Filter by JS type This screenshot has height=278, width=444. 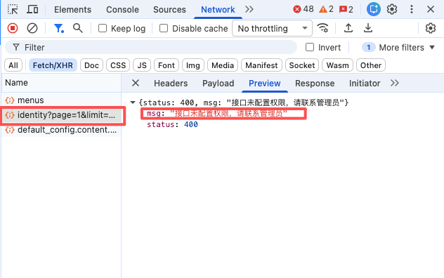(x=142, y=65)
